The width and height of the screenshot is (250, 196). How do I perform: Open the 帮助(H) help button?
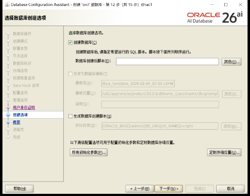point(19,189)
